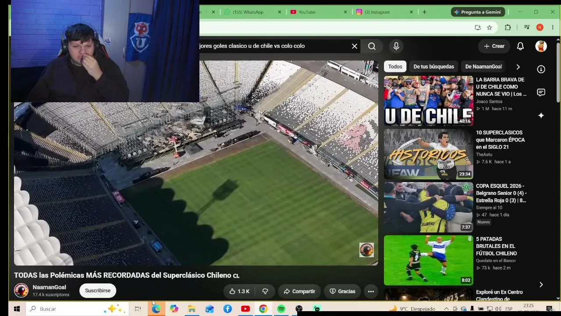Clear the YouTube search box text
This screenshot has width=561, height=316.
(x=355, y=46)
